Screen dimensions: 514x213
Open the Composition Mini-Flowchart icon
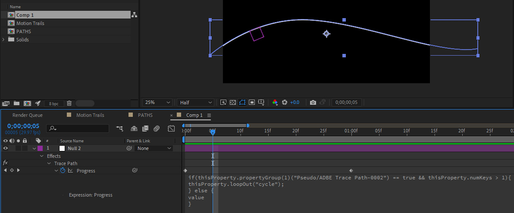[119, 128]
